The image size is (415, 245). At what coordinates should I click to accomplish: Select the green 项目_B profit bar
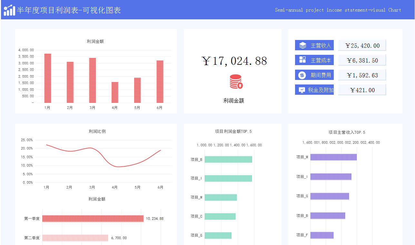click(228, 159)
